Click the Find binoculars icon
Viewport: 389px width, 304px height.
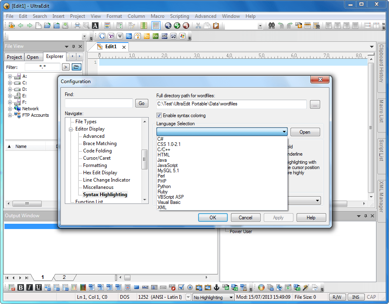[271, 25]
